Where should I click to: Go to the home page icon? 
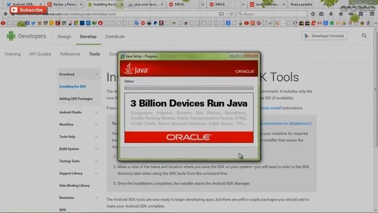click(x=341, y=14)
